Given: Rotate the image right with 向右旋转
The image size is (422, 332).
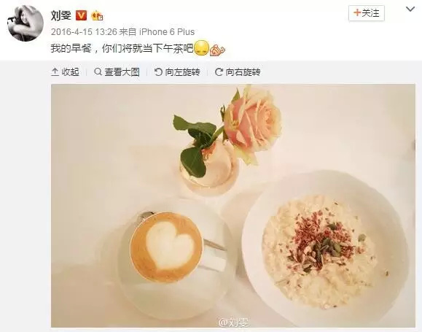Looking at the screenshot, I should (238, 72).
